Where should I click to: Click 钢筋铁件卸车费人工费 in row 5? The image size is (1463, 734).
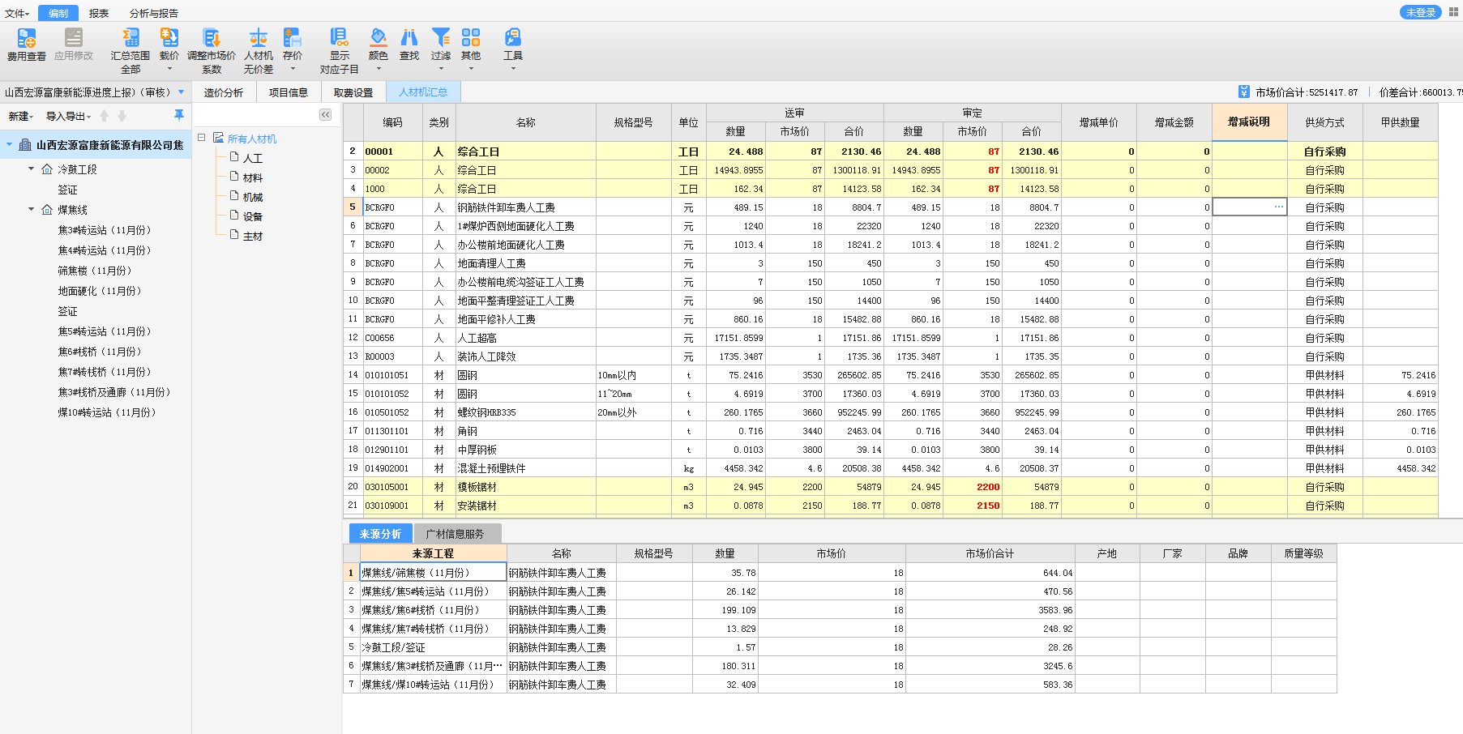[525, 207]
